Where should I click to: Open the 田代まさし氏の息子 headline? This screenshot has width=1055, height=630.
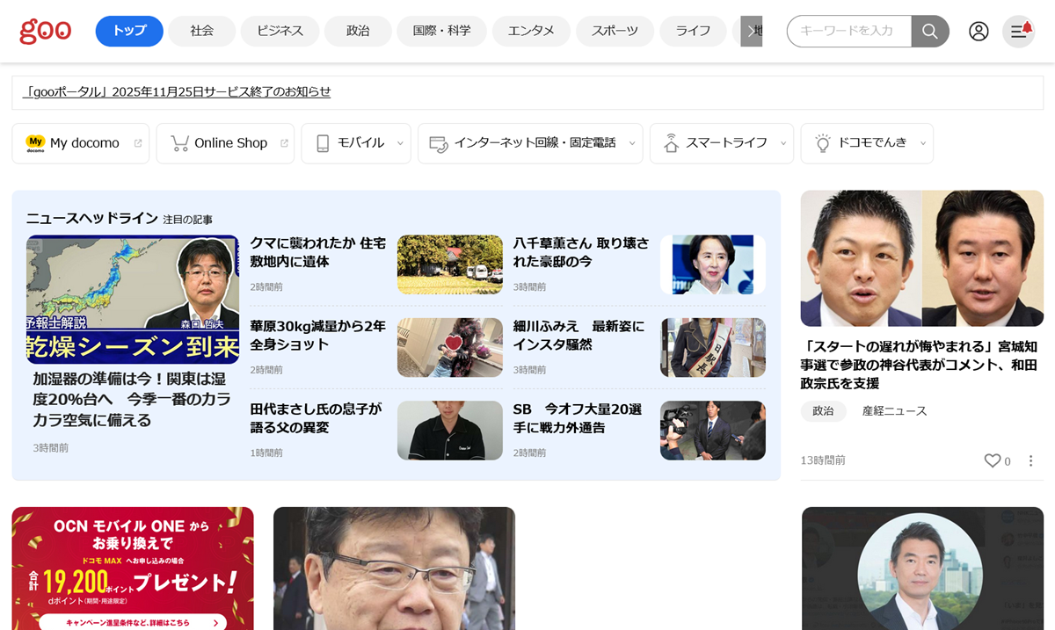point(316,418)
